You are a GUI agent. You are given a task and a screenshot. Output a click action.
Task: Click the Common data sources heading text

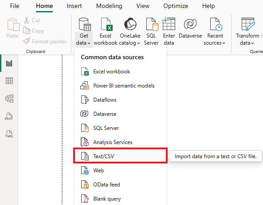112,57
